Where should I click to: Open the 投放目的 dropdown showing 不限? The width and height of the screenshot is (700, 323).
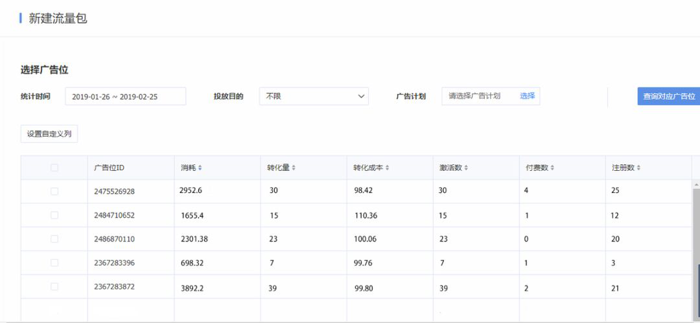[x=314, y=96]
